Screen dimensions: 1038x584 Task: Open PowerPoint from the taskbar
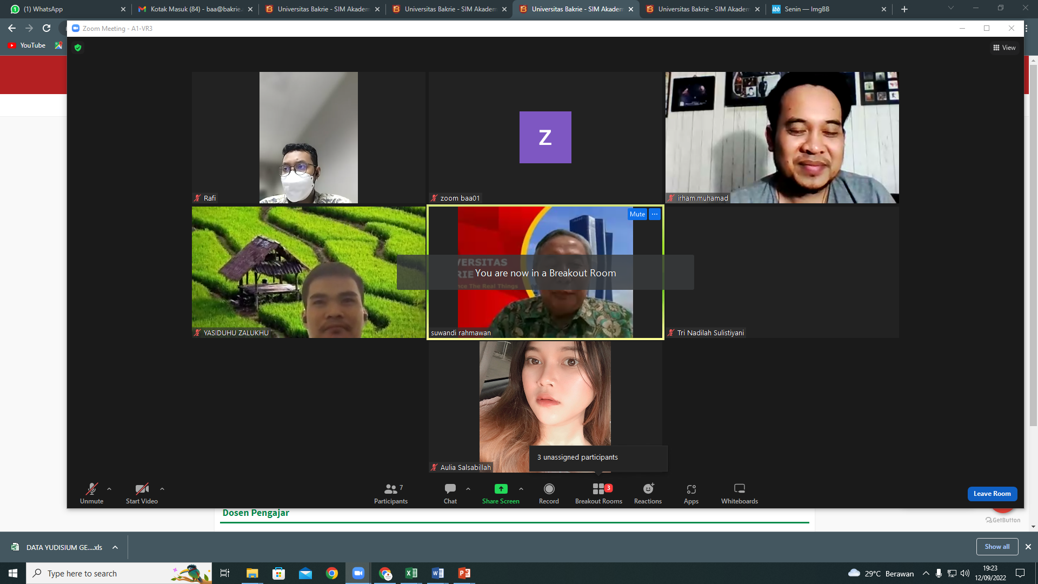click(x=464, y=573)
